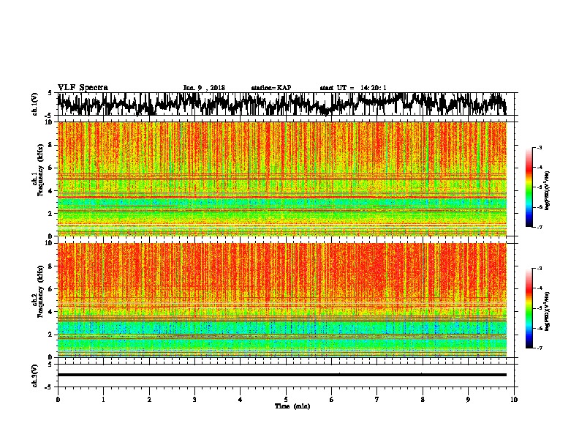Click the ch.1 spectrogram '2' frequency tick

pos(51,213)
